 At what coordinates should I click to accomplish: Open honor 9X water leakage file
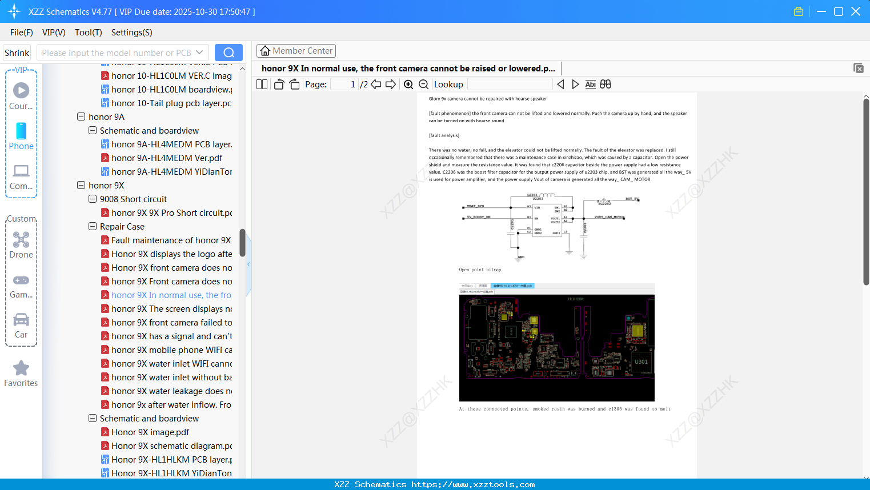point(166,391)
